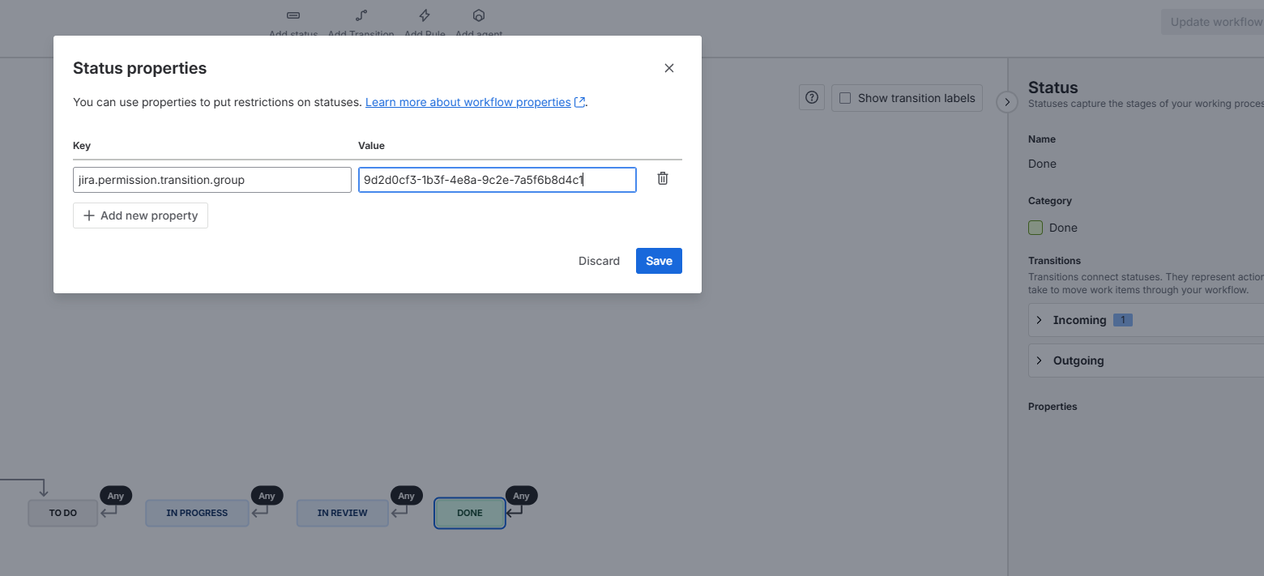This screenshot has height=576, width=1264.
Task: Select the TO DO status node
Action: pyautogui.click(x=63, y=513)
